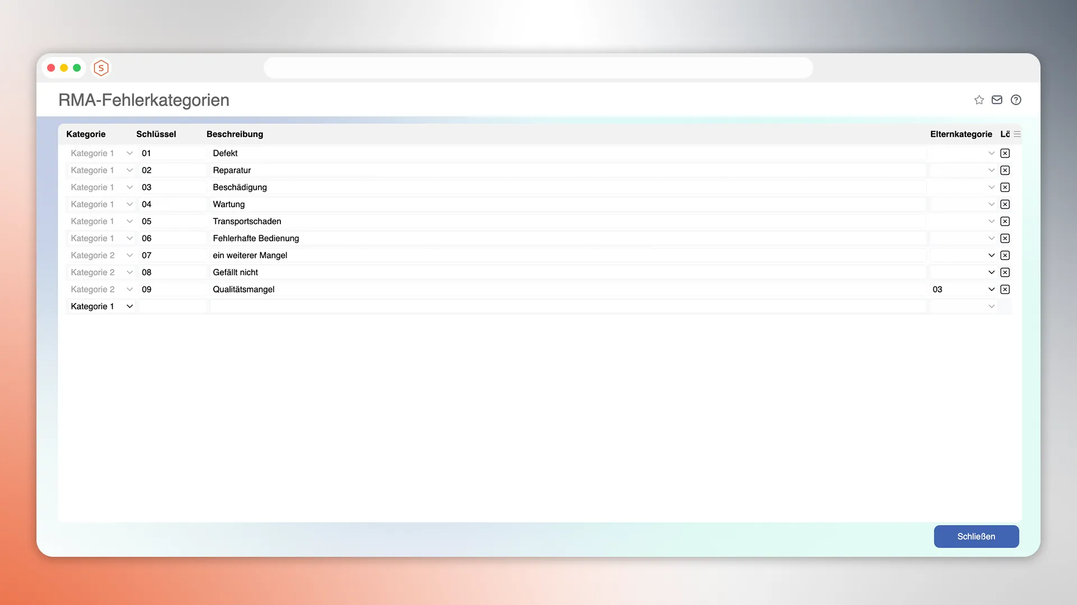Open the help question mark icon
Image resolution: width=1077 pixels, height=605 pixels.
(x=1016, y=100)
